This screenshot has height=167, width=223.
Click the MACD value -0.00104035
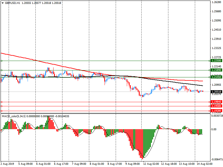pos(62,116)
